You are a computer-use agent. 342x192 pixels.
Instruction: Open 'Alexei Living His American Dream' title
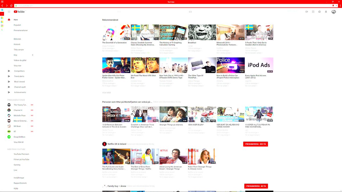click(170, 168)
